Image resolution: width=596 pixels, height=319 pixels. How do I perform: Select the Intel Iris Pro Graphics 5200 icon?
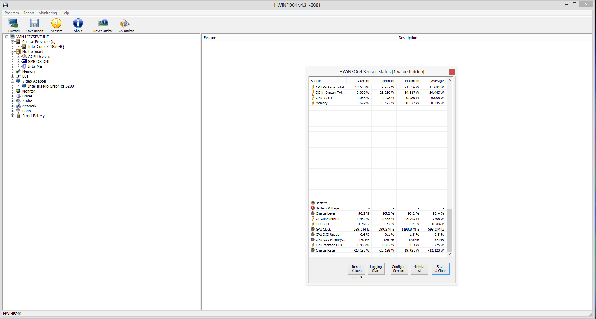coord(24,86)
